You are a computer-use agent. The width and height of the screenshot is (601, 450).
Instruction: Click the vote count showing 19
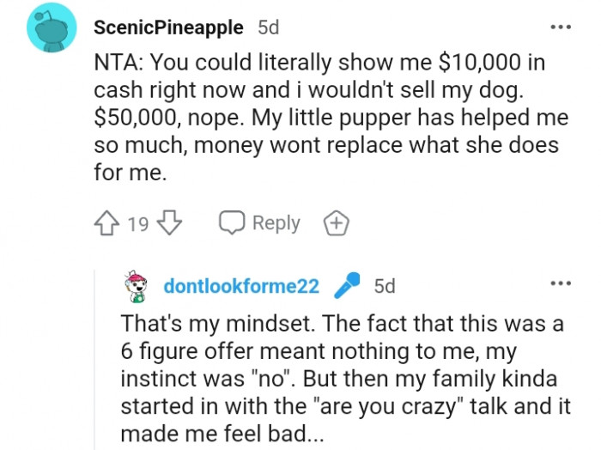point(137,224)
